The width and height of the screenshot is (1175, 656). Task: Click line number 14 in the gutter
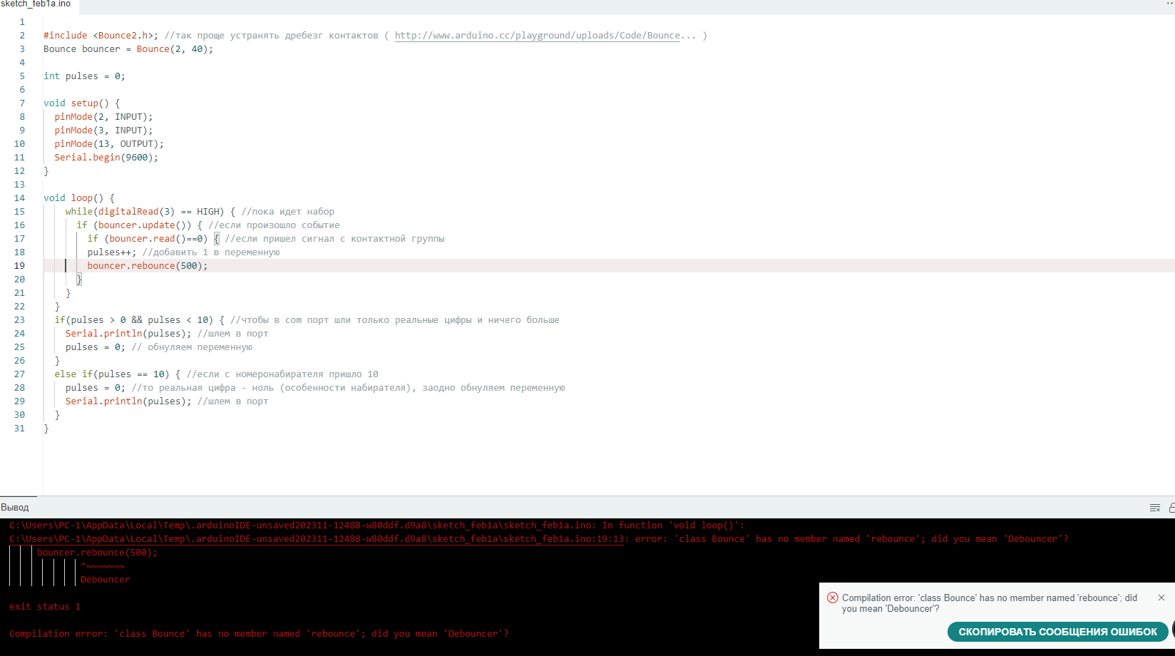(x=19, y=198)
